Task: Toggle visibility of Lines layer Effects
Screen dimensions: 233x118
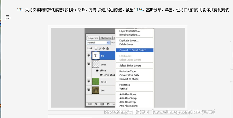Action: tap(97, 70)
